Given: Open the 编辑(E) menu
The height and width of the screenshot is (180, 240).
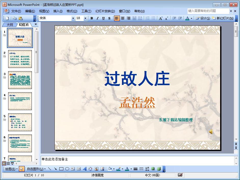Looking at the screenshot, I should point(30,11).
